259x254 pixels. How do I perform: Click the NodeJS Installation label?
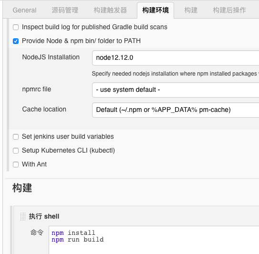(x=51, y=57)
